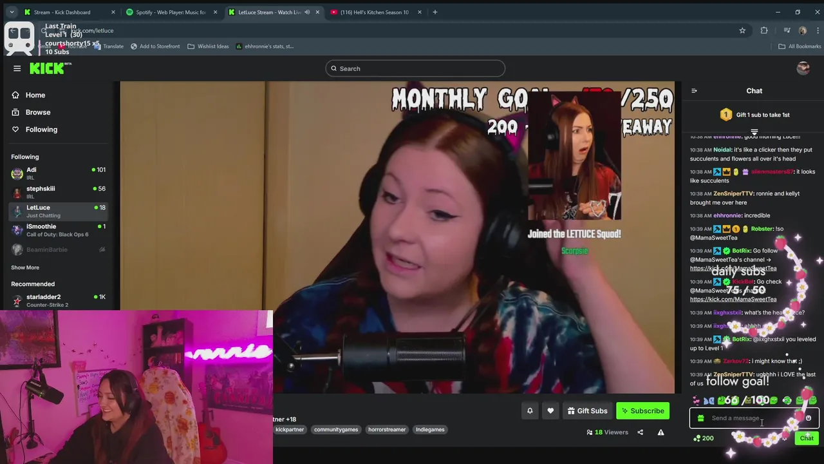View channel points balance 200

(703, 438)
